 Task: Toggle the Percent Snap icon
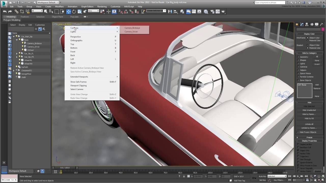click(131, 11)
